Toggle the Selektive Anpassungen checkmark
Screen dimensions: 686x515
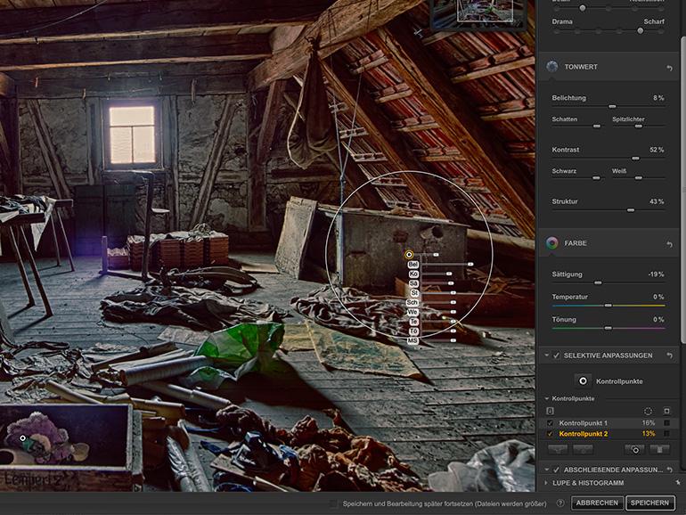click(556, 356)
